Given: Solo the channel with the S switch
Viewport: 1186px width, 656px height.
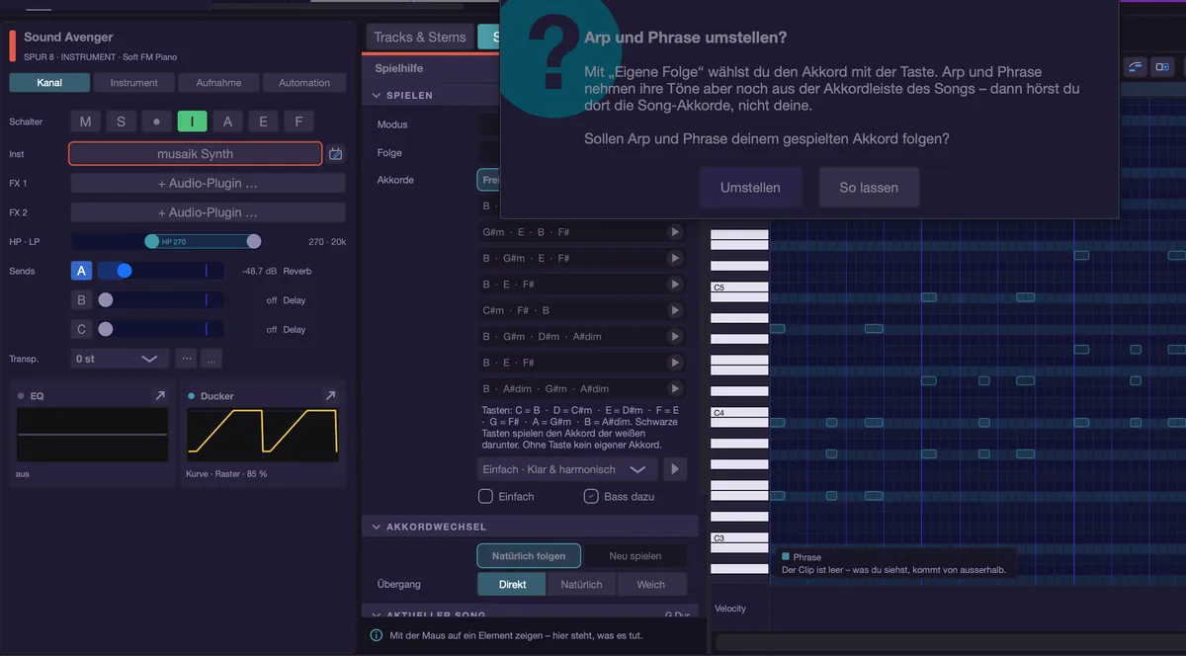Looking at the screenshot, I should coord(121,122).
